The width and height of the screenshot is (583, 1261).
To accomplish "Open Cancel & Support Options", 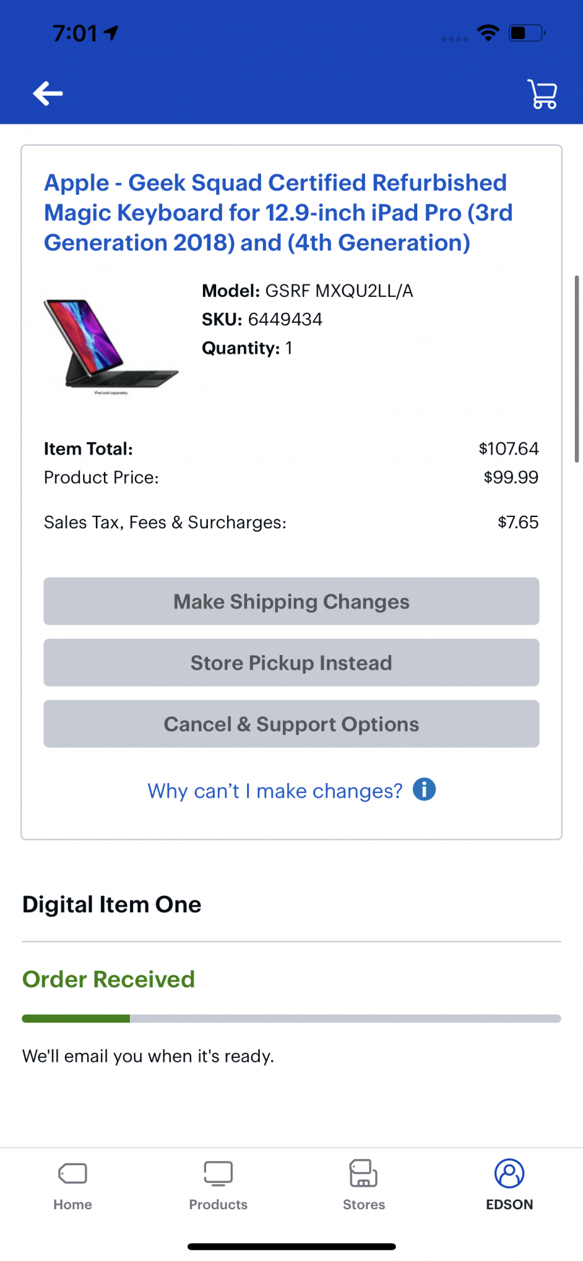I will pyautogui.click(x=291, y=724).
